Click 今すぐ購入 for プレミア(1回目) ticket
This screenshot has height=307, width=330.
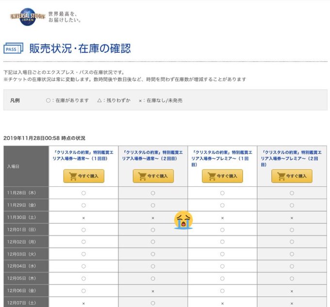click(x=222, y=176)
